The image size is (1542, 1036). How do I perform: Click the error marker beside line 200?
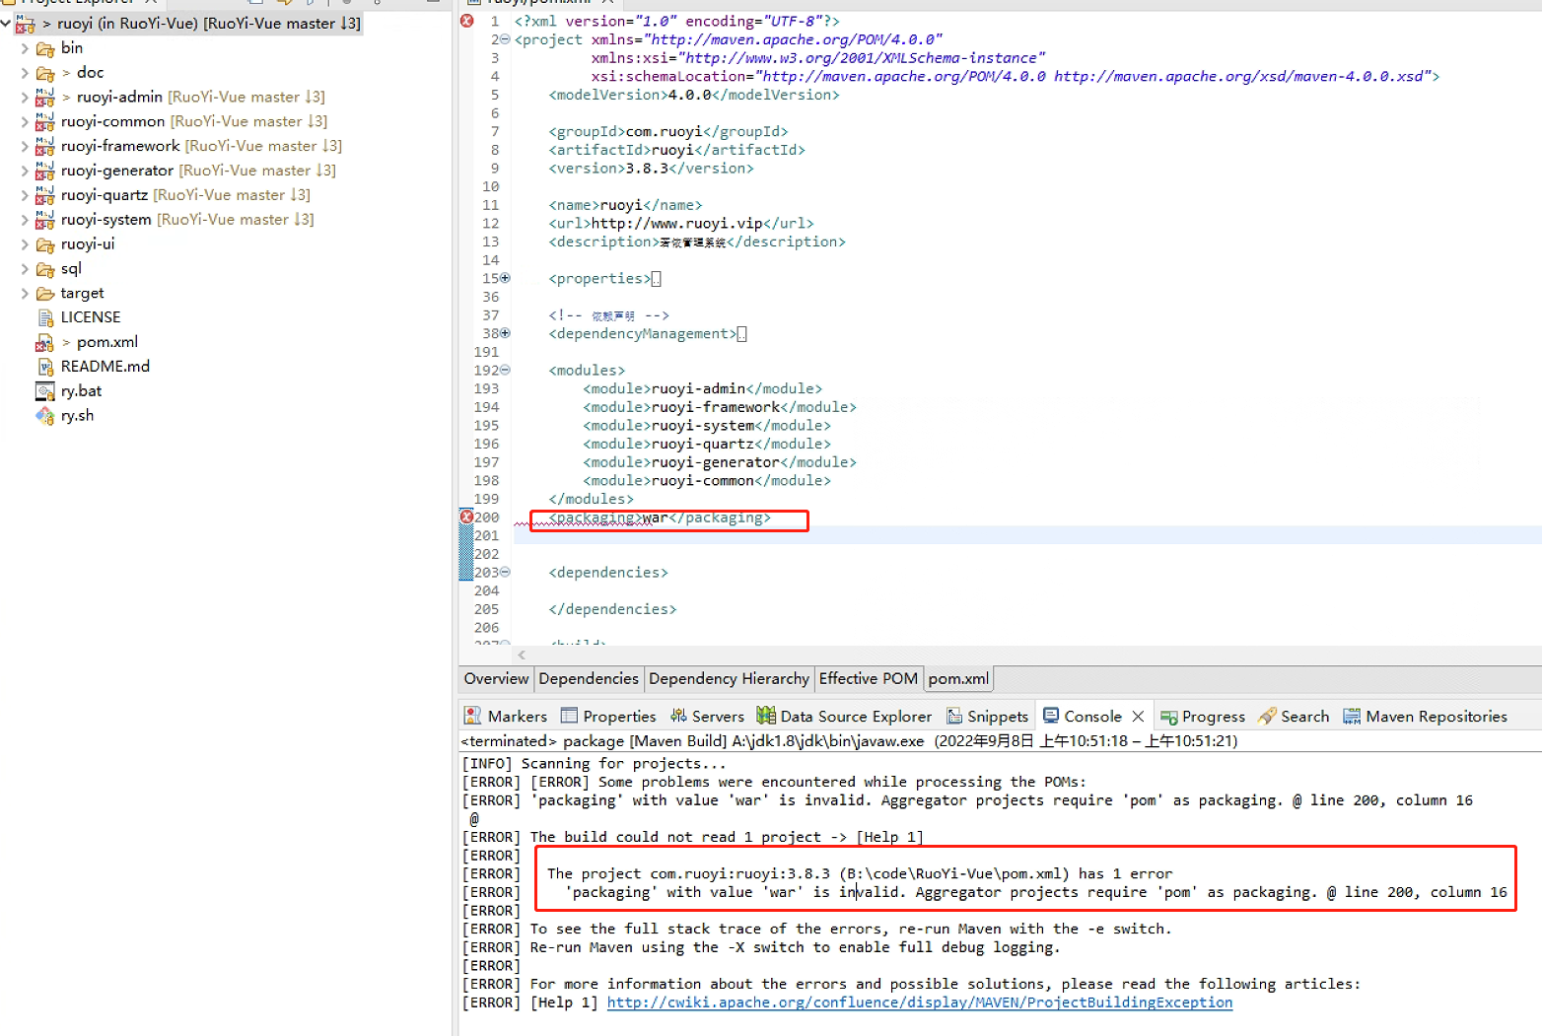pyautogui.click(x=466, y=516)
